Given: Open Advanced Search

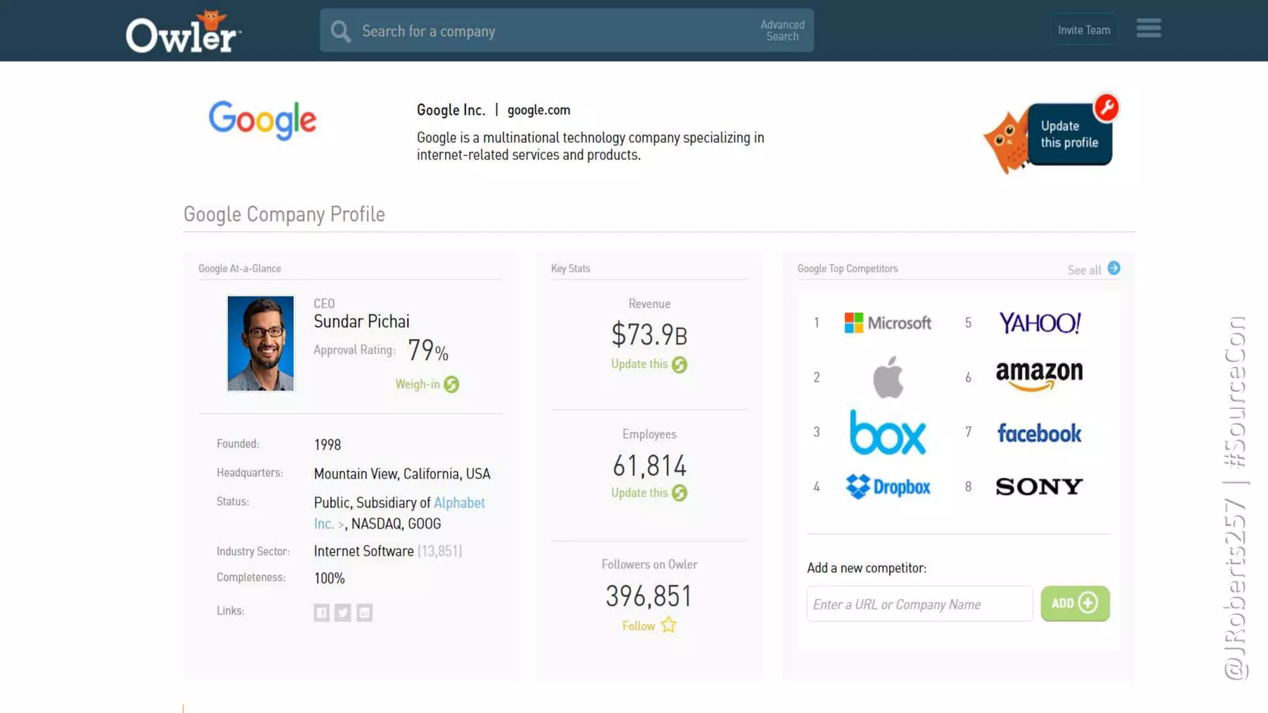Looking at the screenshot, I should (782, 30).
